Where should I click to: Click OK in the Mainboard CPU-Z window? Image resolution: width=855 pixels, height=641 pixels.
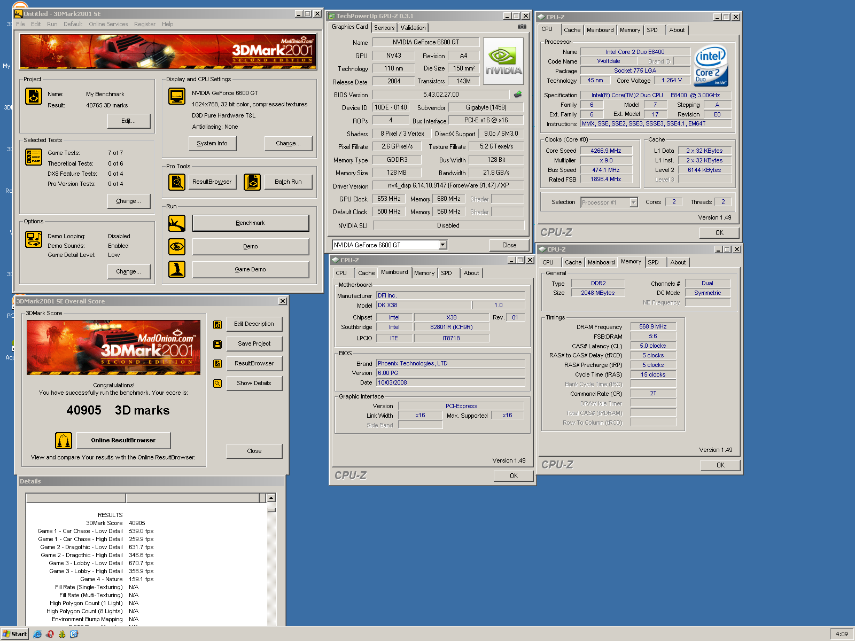coord(514,476)
